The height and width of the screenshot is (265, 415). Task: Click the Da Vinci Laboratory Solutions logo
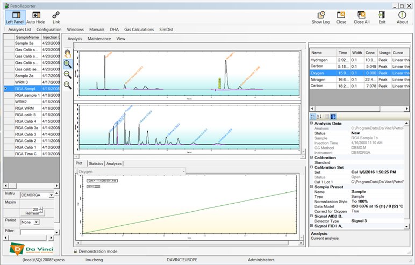tap(31, 248)
